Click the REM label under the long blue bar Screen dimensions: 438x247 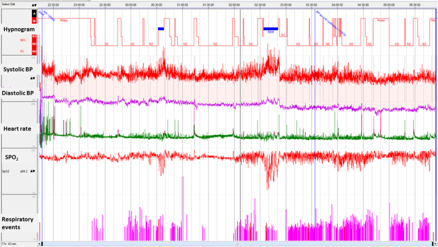tap(270, 33)
